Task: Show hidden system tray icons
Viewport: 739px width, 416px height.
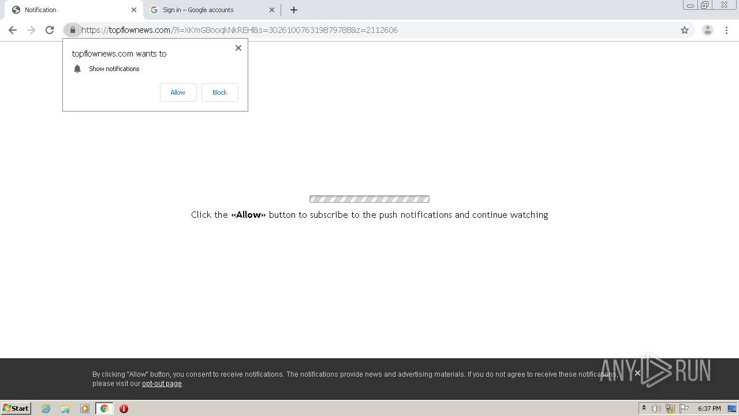Action: click(x=644, y=408)
